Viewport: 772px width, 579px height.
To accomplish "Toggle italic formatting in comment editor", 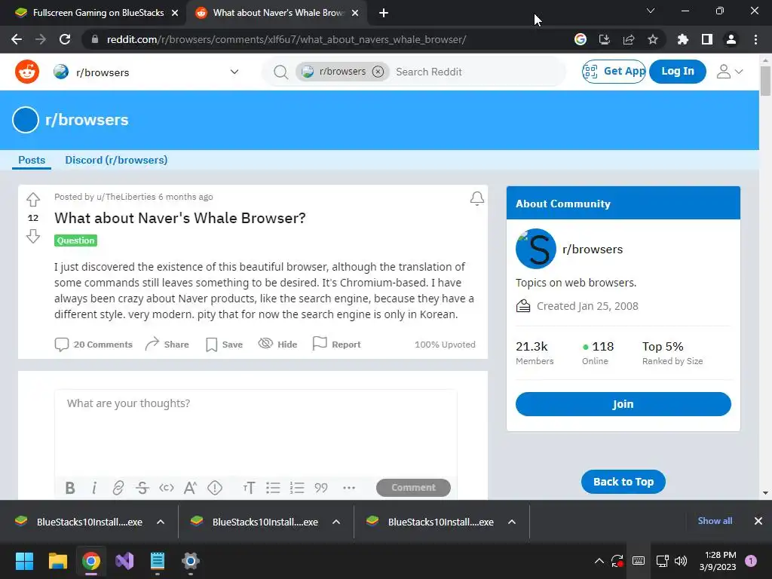I will click(94, 488).
